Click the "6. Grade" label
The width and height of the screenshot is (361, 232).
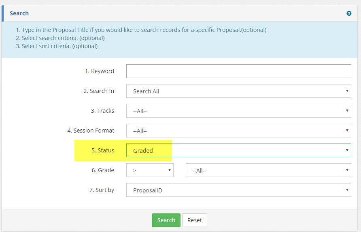[103, 170]
